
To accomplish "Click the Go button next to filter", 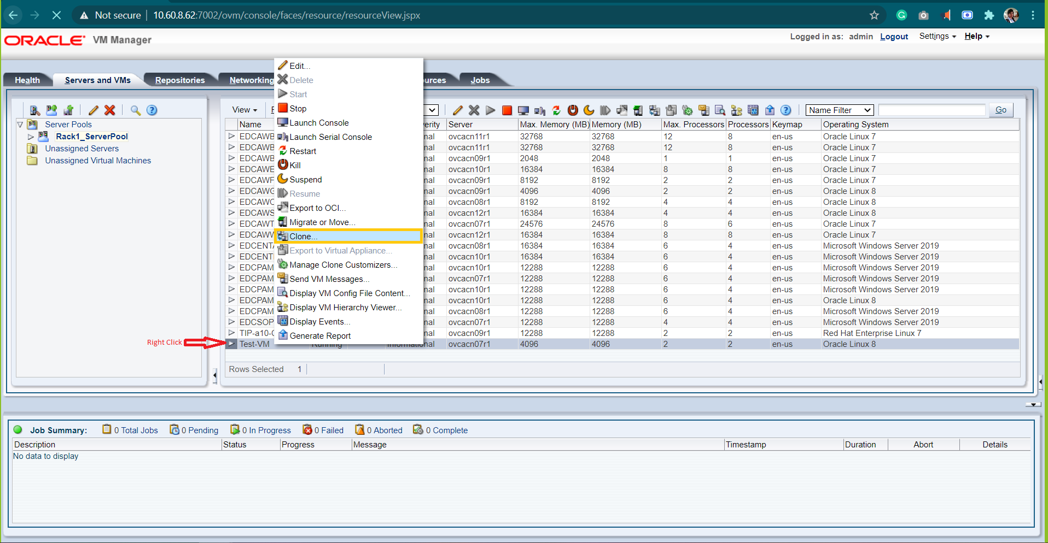I will click(x=1001, y=110).
